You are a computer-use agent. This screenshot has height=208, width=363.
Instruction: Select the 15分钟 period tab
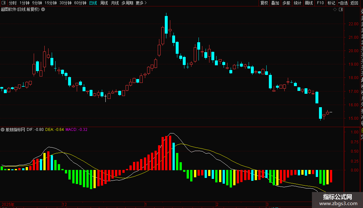51,3
